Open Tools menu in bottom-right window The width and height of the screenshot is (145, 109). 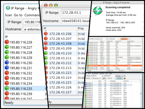click(x=107, y=74)
